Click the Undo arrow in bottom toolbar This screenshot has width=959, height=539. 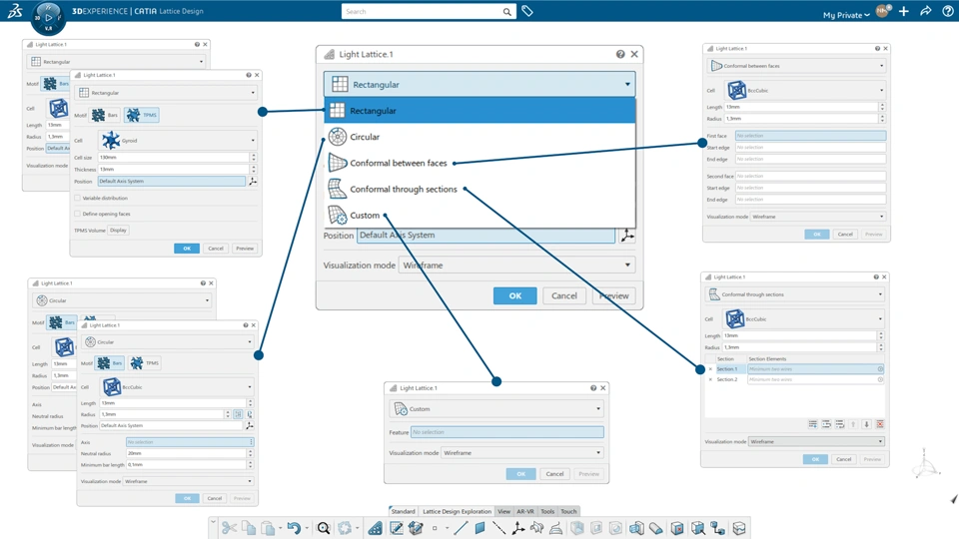click(x=294, y=528)
